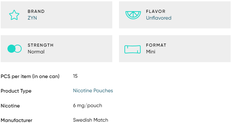Screen dimensions: 234x123
Task: Follow the Nicotine Pouches product type link
Action: tap(93, 91)
